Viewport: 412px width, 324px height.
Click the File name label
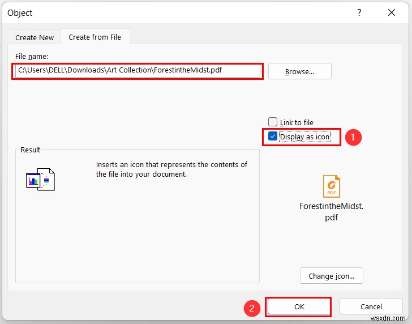[x=32, y=57]
